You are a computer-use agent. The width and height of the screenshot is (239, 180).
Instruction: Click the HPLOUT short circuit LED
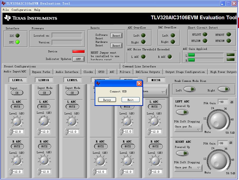pyautogui.click(x=205, y=35)
